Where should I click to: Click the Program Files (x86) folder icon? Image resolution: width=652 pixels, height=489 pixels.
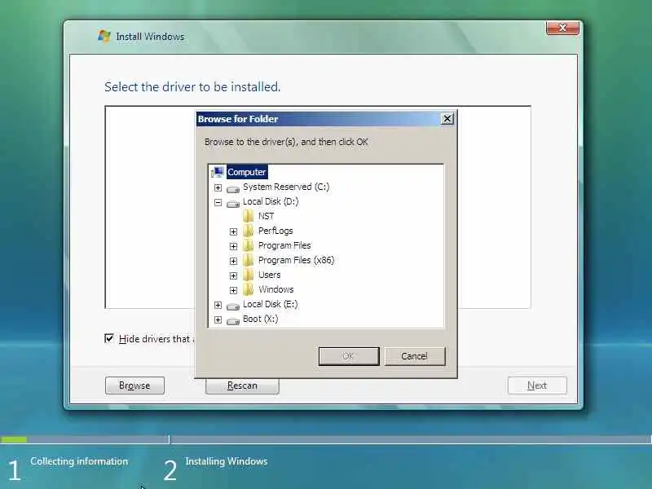click(x=249, y=260)
